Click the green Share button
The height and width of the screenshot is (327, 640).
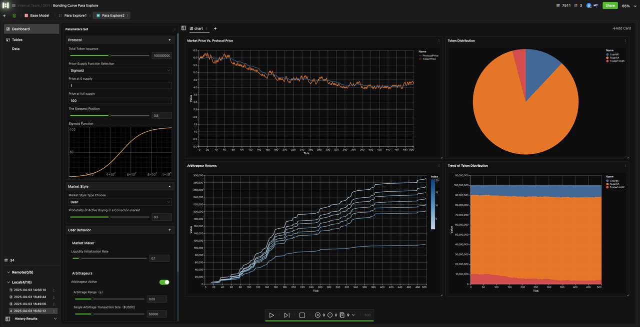pyautogui.click(x=609, y=5)
